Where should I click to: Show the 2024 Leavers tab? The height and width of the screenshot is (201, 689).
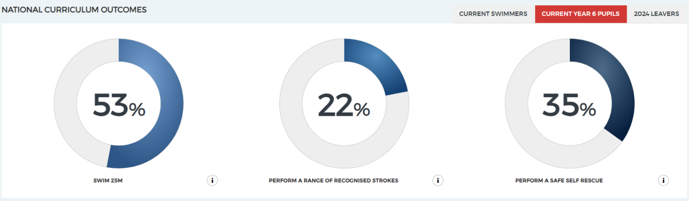[657, 14]
